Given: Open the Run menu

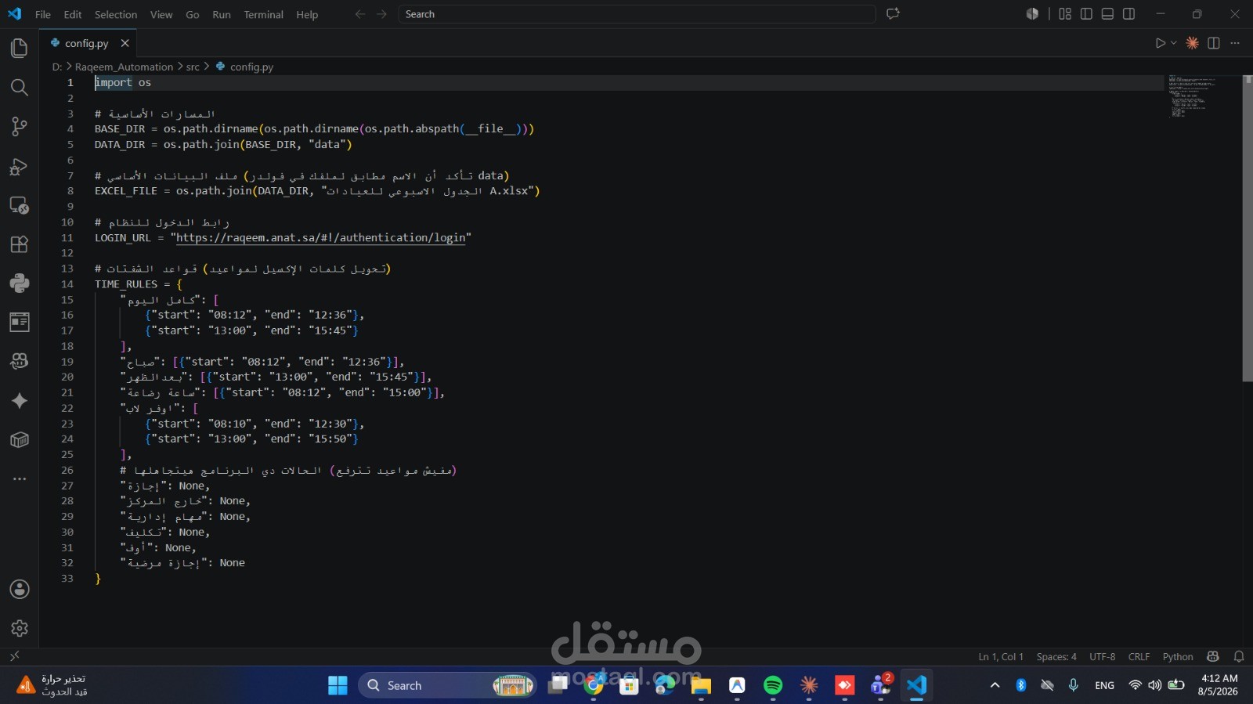Looking at the screenshot, I should click(x=222, y=14).
